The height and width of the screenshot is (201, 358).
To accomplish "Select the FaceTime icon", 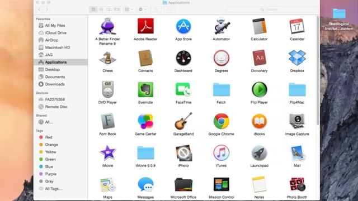I will pos(183,89).
